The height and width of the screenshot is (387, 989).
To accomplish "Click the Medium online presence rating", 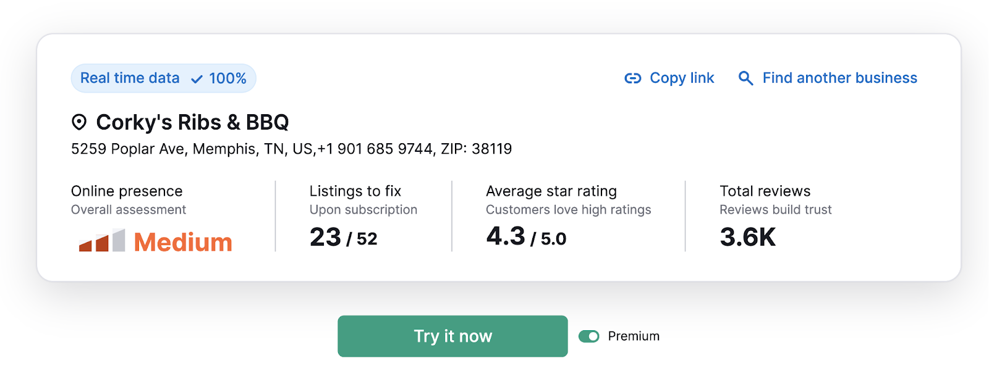I will 183,242.
